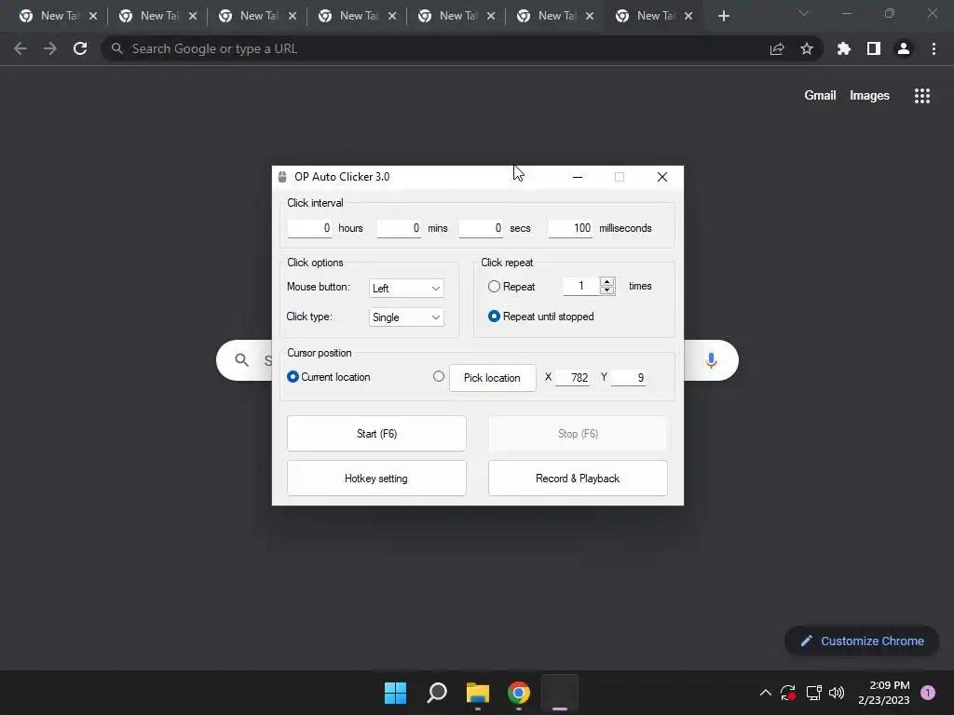The height and width of the screenshot is (715, 954).
Task: Click the Google search magnifier icon
Action: coord(241,360)
